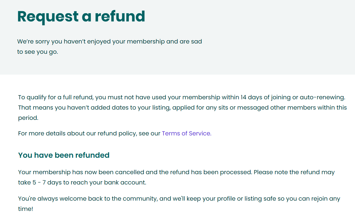Click the "You have been refunded" heading
Image resolution: width=355 pixels, height=220 pixels.
(x=64, y=155)
